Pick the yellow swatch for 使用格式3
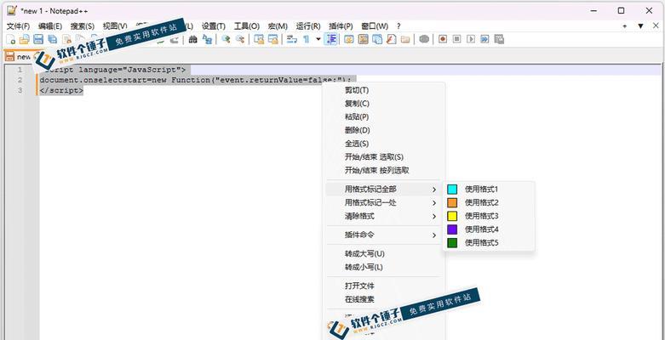 (452, 216)
